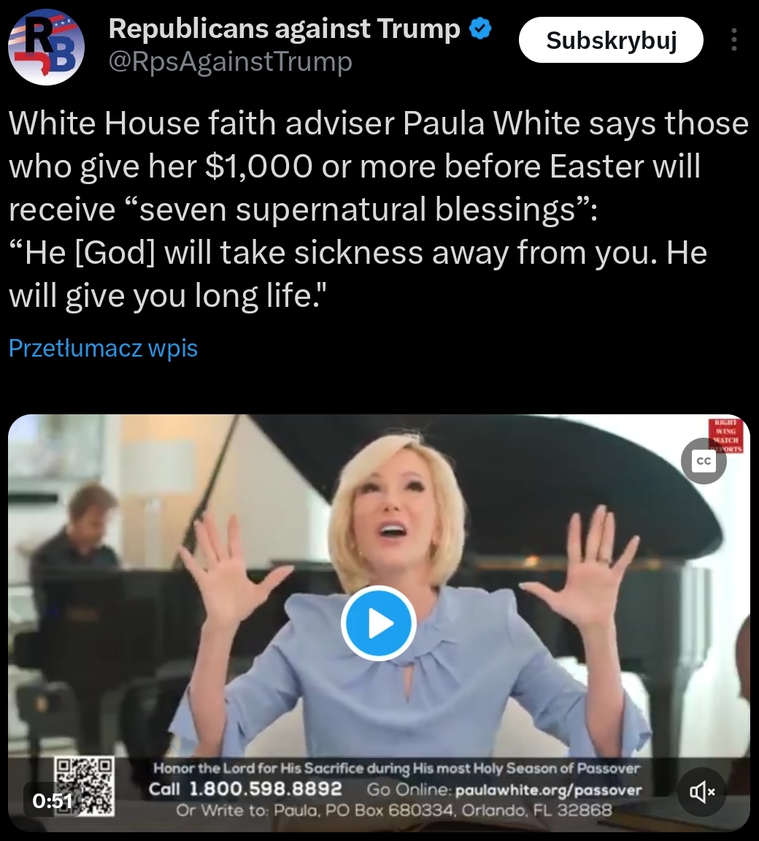Tap the tweet line starting "White House faith adviser"
Viewport: 759px width, 841px height.
[x=378, y=123]
